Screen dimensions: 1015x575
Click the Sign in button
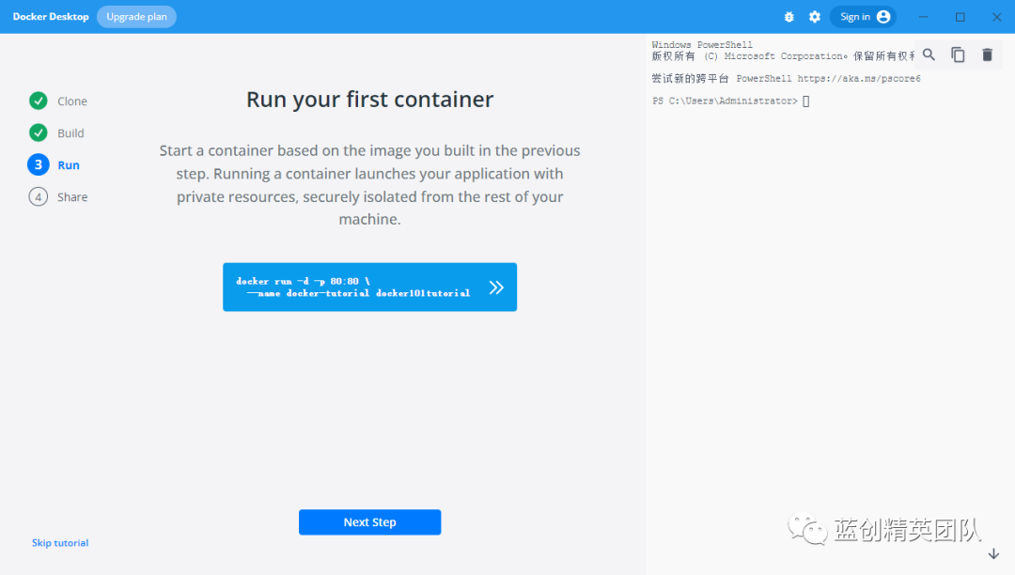click(864, 17)
